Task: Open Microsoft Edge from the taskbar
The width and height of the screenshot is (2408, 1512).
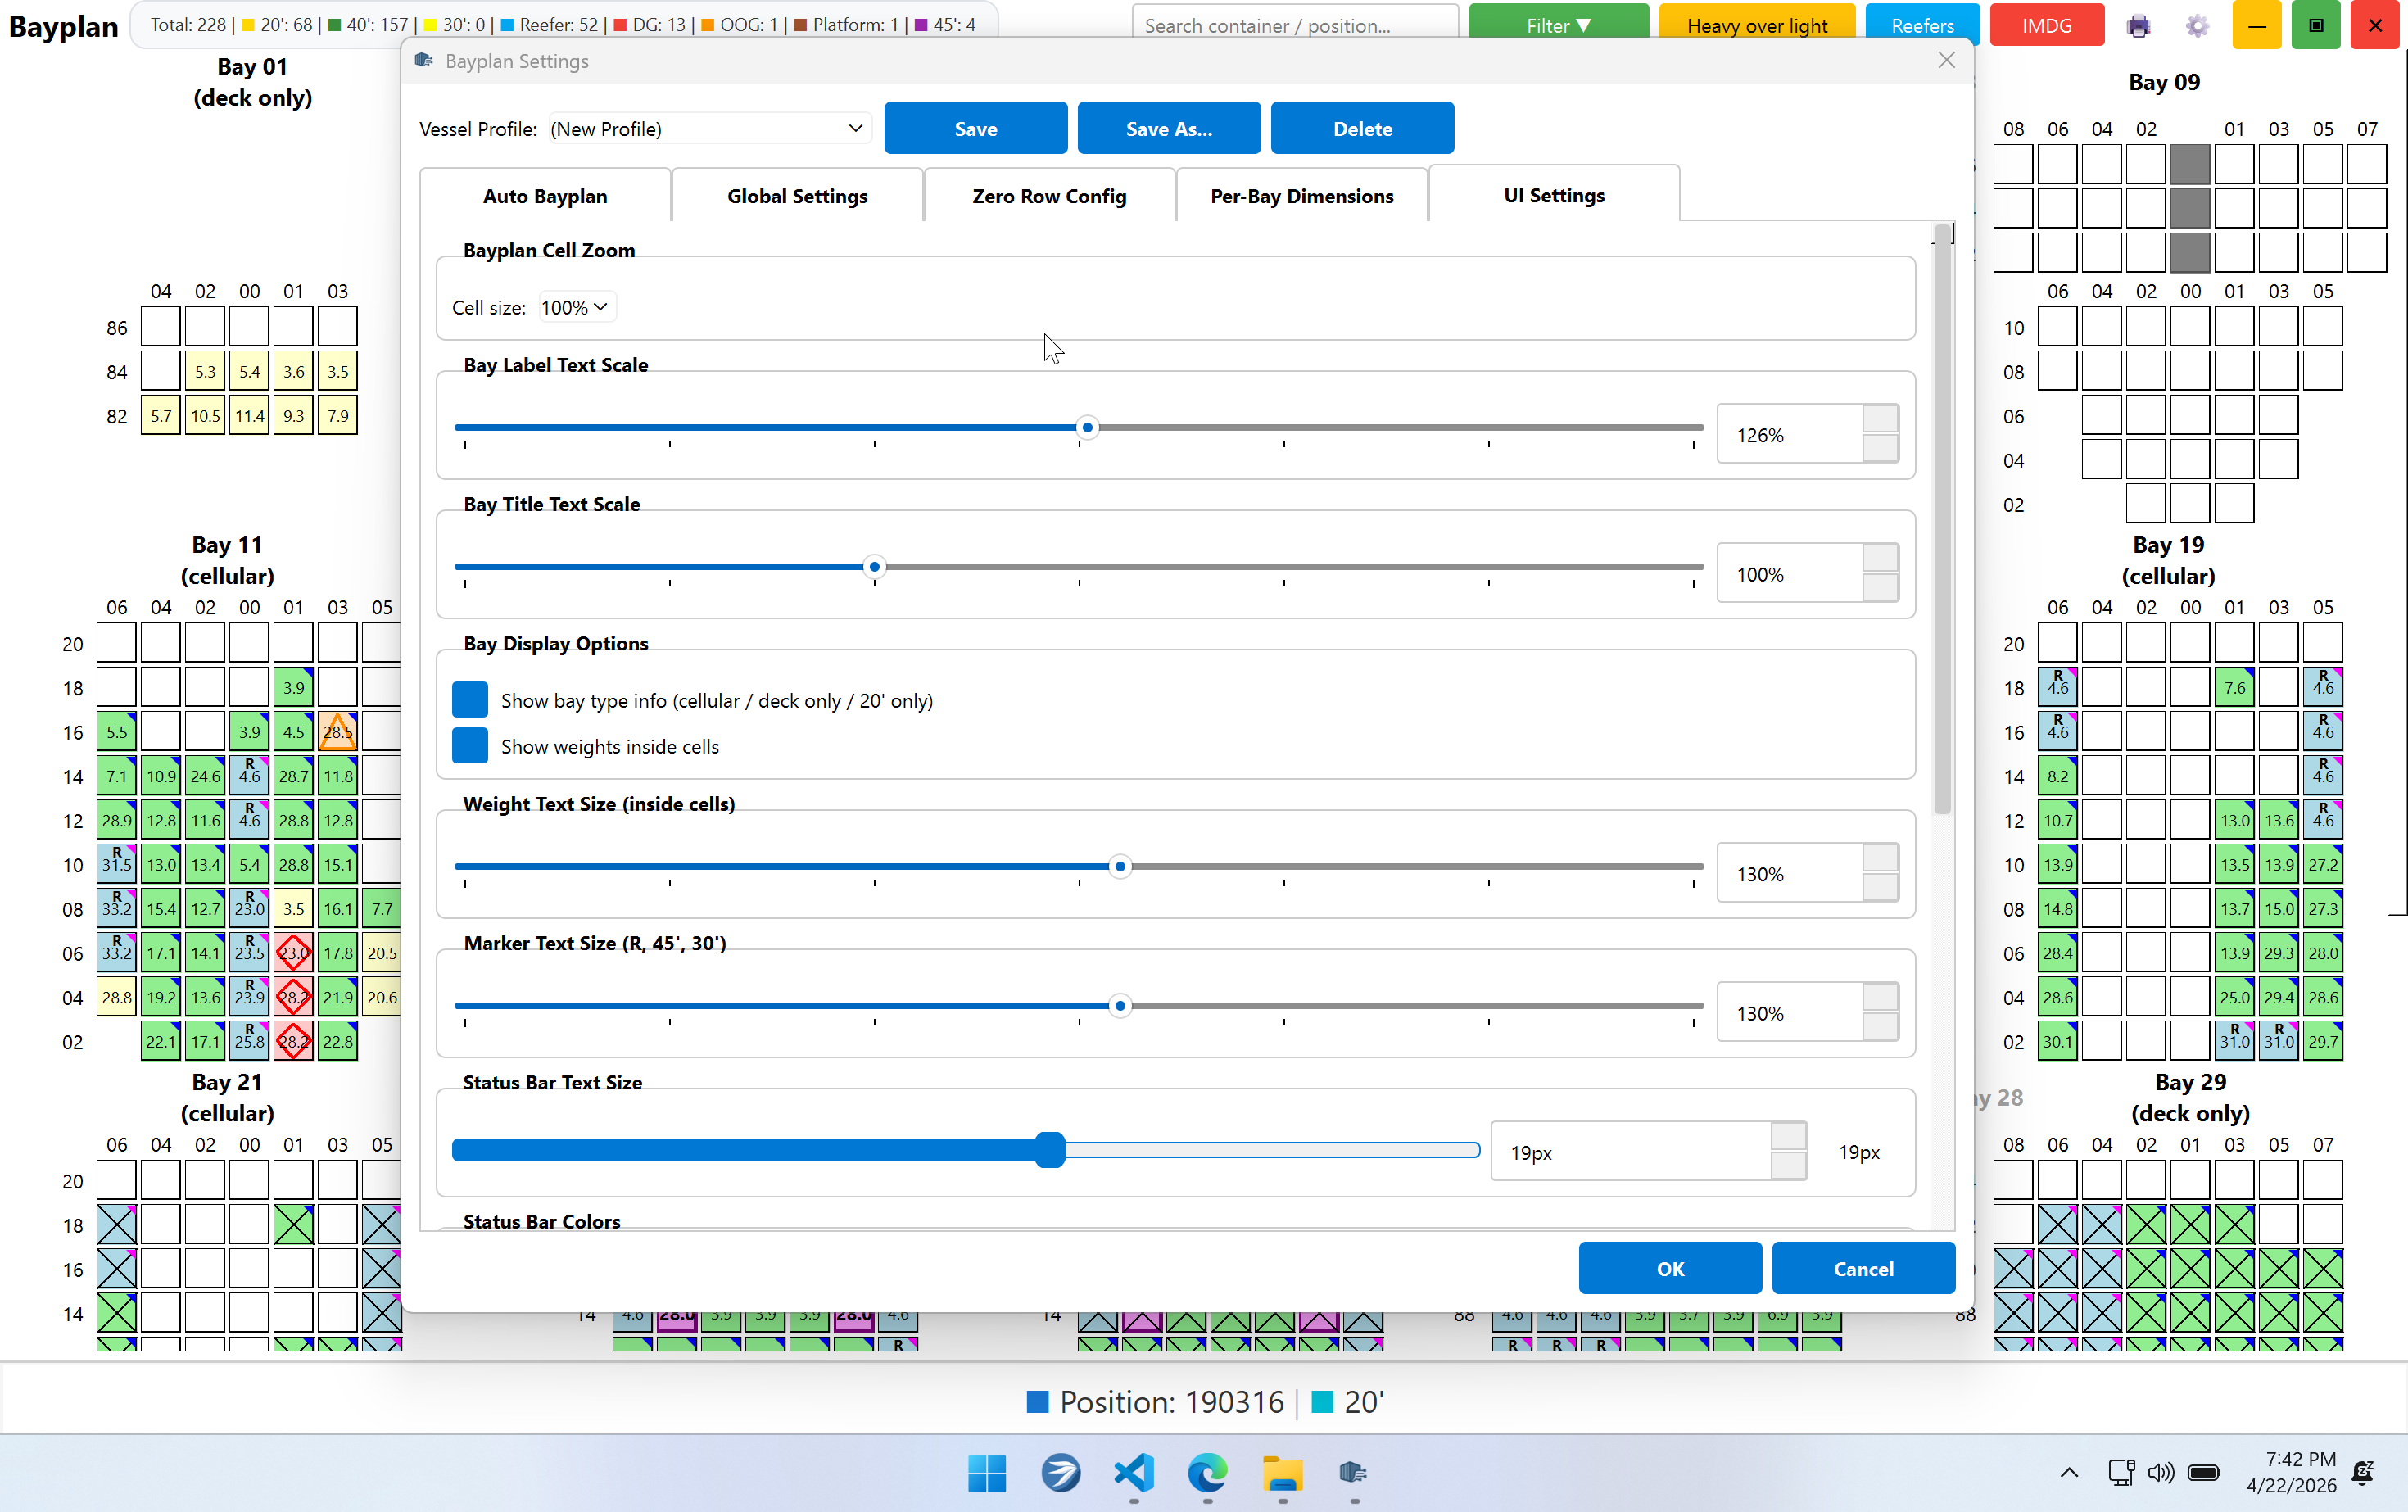Action: point(1208,1473)
